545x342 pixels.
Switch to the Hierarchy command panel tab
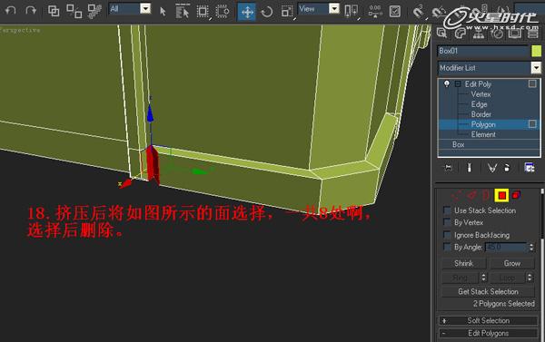pyautogui.click(x=479, y=33)
